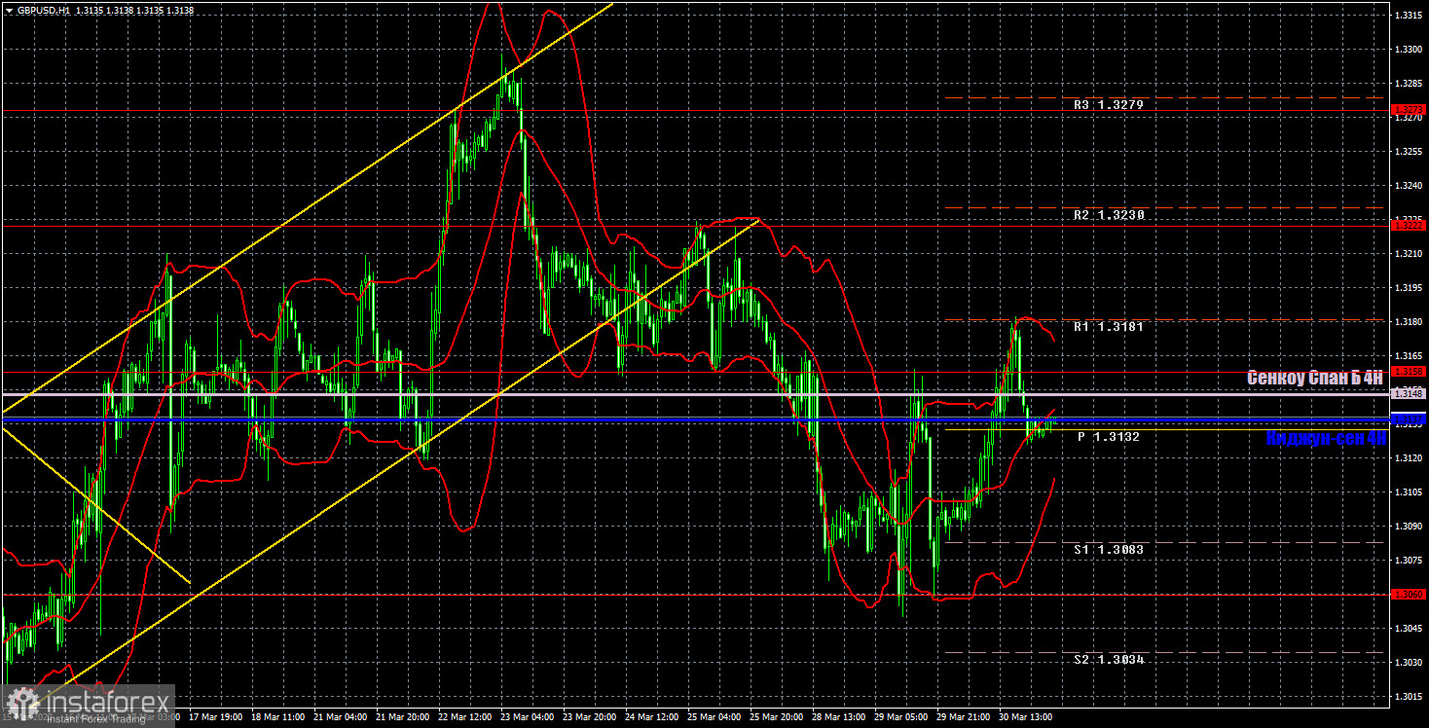Click the 1.3300 price scale value
This screenshot has height=728, width=1429.
pos(1409,50)
